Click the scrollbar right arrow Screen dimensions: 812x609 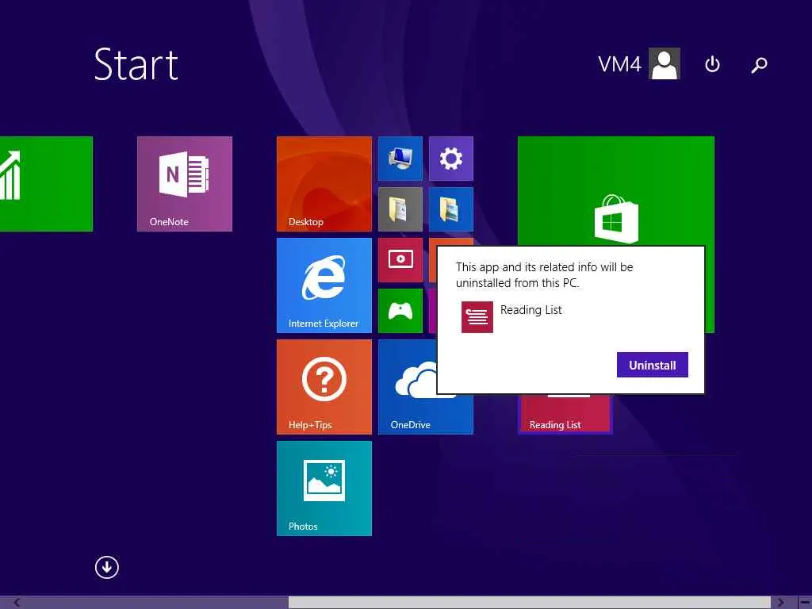click(x=780, y=603)
